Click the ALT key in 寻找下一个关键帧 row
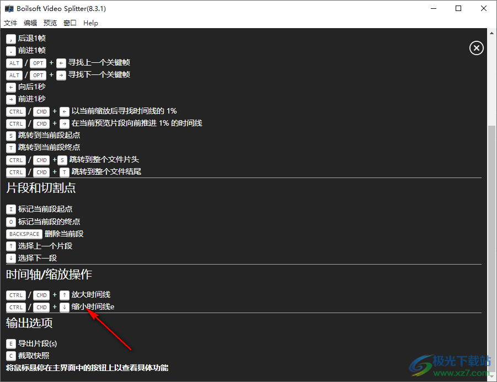This screenshot has height=382, width=497. 14,76
